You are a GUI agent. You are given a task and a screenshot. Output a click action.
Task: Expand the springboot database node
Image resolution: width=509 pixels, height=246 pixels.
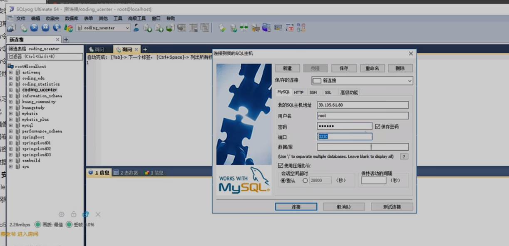(11, 137)
